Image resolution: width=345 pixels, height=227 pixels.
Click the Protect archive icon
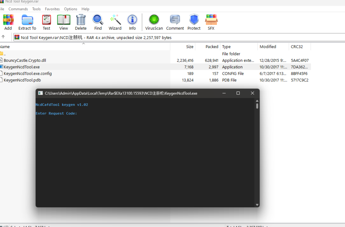pos(194,21)
